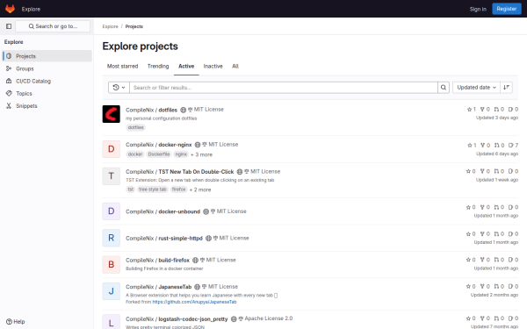This screenshot has height=329, width=527.
Task: Click the Groups icon in sidebar
Action: [9, 68]
